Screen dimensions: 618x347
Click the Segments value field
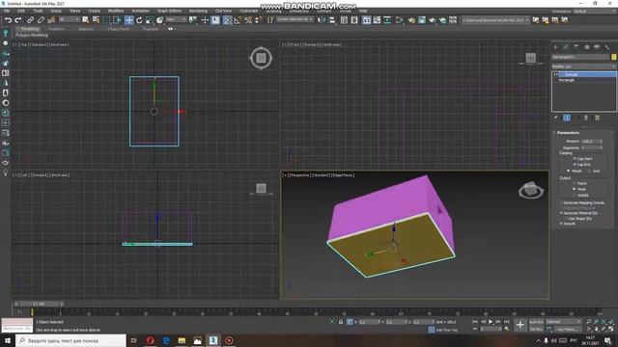(x=590, y=147)
